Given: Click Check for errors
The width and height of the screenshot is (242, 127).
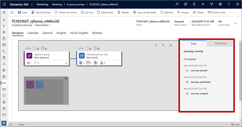Looking at the screenshot, I should tap(66, 12).
